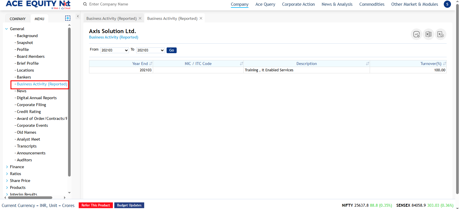The image size is (459, 209).
Task: Open the From period dropdown
Action: [x=114, y=50]
